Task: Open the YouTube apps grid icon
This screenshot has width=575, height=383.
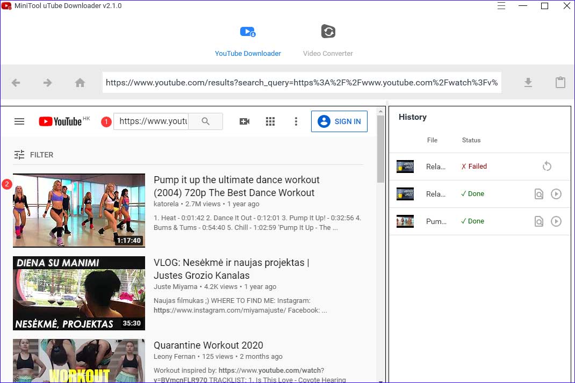Action: (270, 121)
